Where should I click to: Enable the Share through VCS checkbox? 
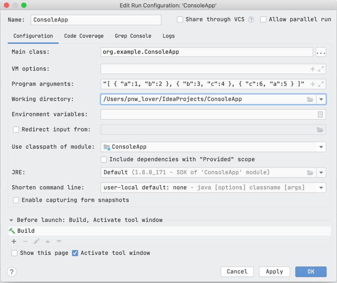[x=179, y=19]
